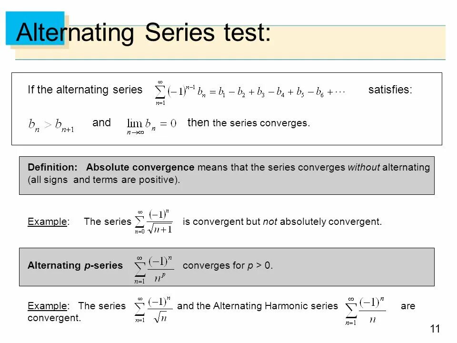Click the 'Alternating p-series' heading
The width and height of the screenshot is (457, 343).
(x=75, y=265)
